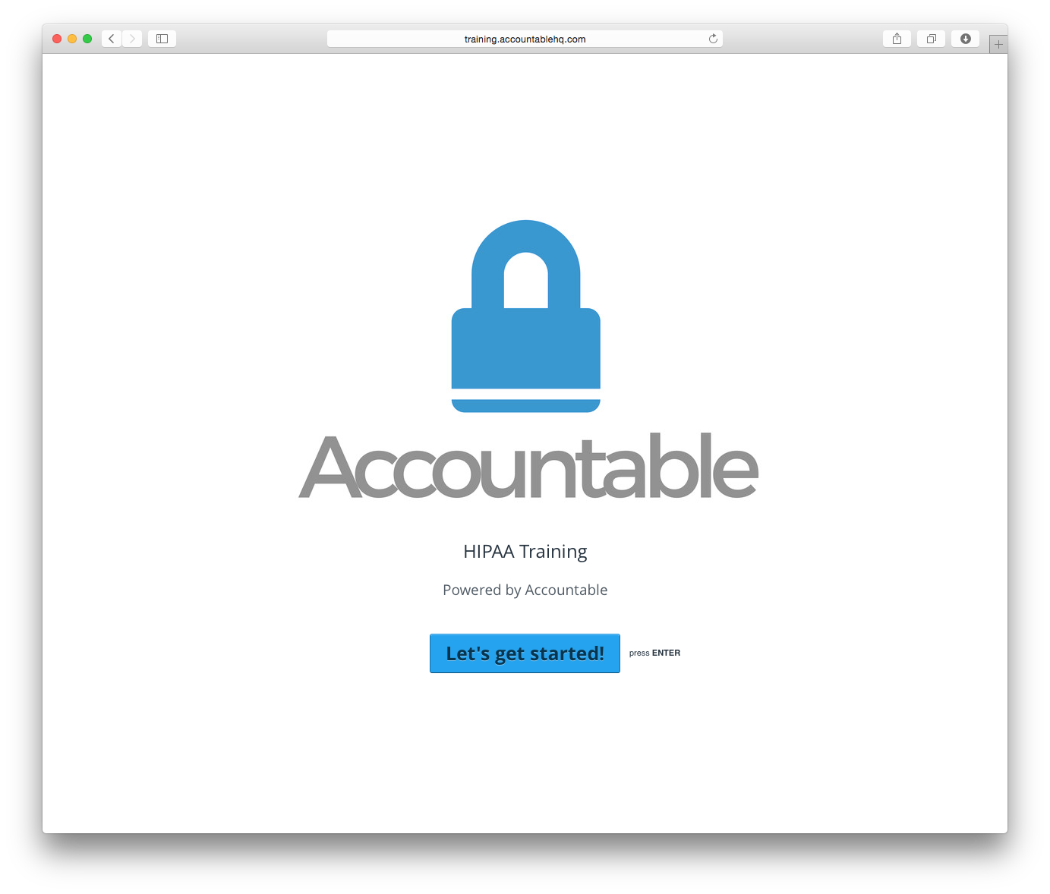Click the green full-screen window button
Screen dimensions: 1050x894
pyautogui.click(x=87, y=39)
